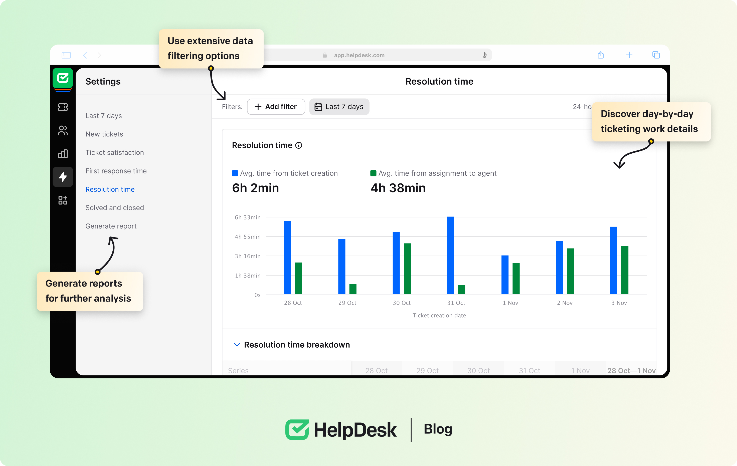Image resolution: width=737 pixels, height=466 pixels.
Task: Open the Reports bar chart sidebar icon
Action: pos(63,154)
